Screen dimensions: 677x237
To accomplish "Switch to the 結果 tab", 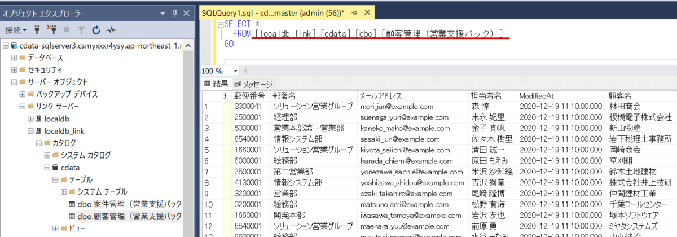I will tap(216, 84).
